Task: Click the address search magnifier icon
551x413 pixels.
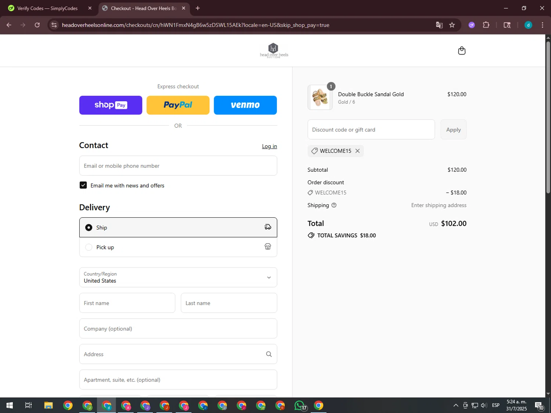Action: [269, 354]
